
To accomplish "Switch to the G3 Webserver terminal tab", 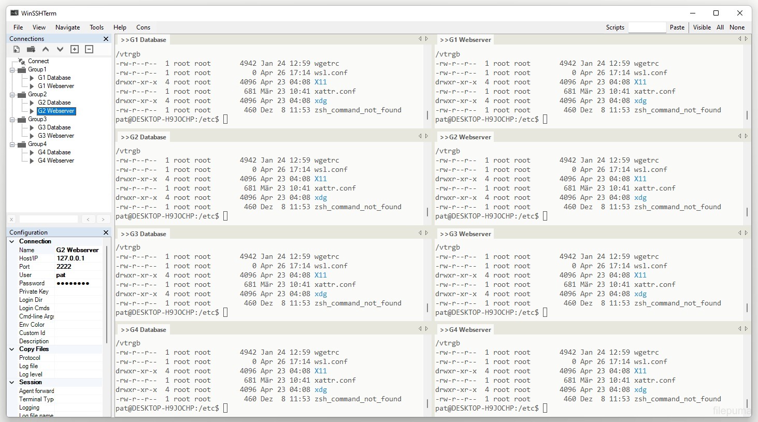I will click(x=466, y=234).
